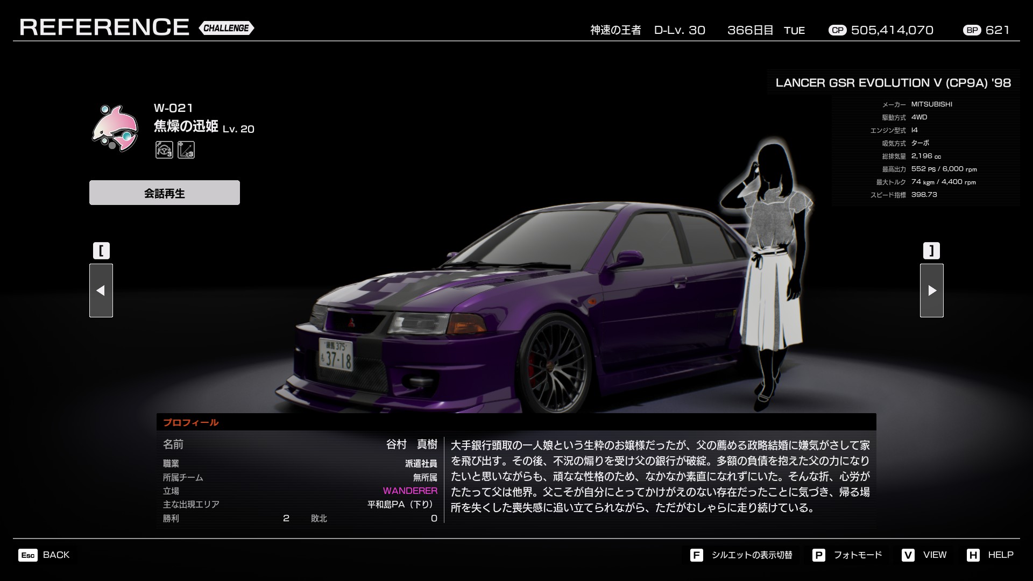The width and height of the screenshot is (1033, 581).
Task: Click the V key VIEW icon
Action: point(908,555)
